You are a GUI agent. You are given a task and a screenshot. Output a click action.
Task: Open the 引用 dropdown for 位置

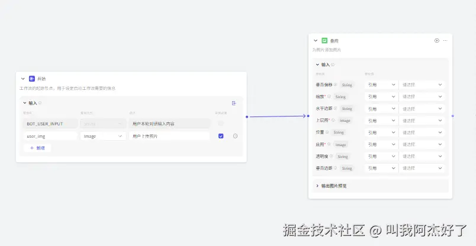click(381, 132)
